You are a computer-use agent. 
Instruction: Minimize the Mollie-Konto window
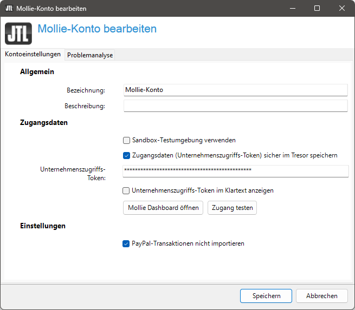pyautogui.click(x=293, y=9)
